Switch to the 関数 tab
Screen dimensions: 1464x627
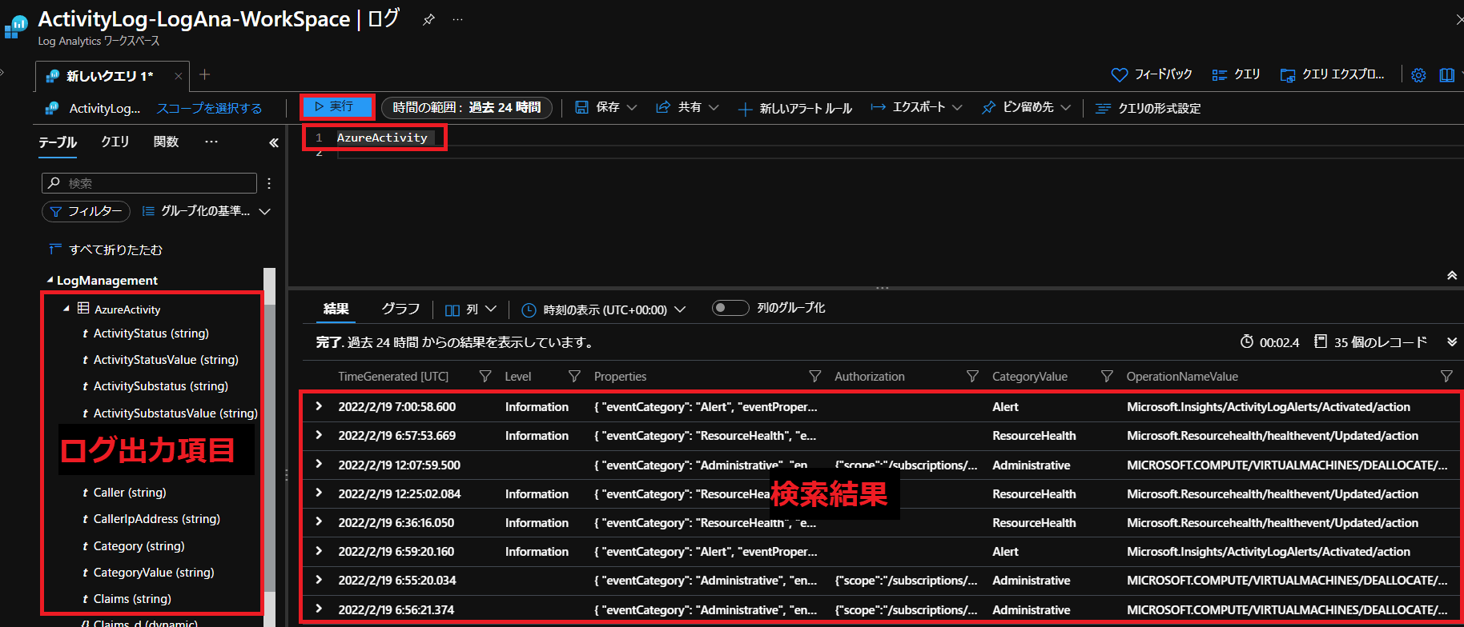click(x=166, y=142)
